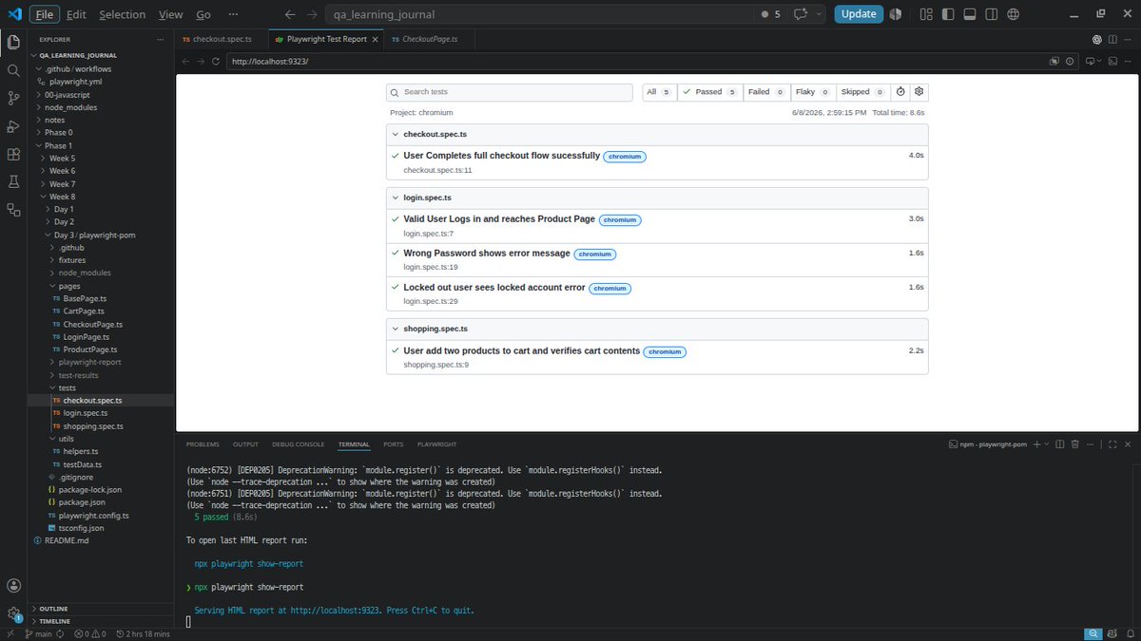Screen dimensions: 1141x641
Task: Open the Testing flask view
Action: pyautogui.click(x=13, y=181)
